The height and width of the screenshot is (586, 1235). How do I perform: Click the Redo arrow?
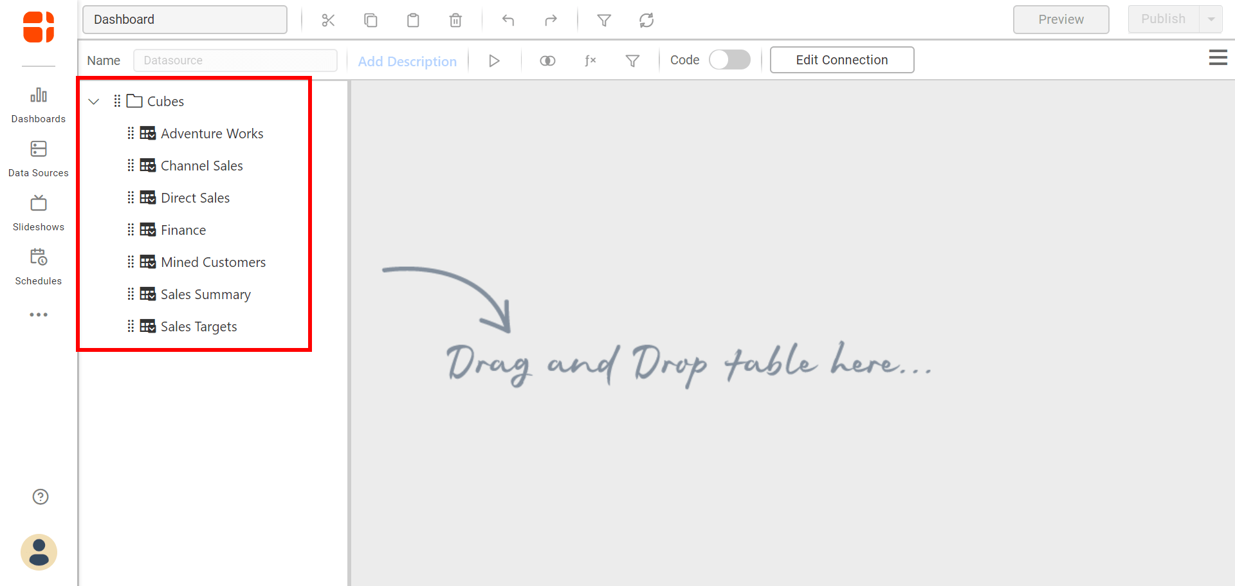[551, 21]
